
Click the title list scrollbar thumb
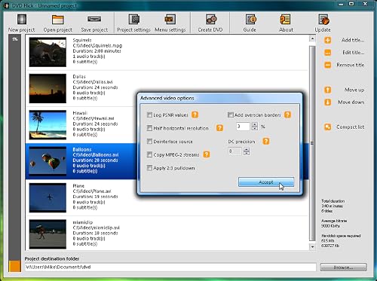point(312,143)
